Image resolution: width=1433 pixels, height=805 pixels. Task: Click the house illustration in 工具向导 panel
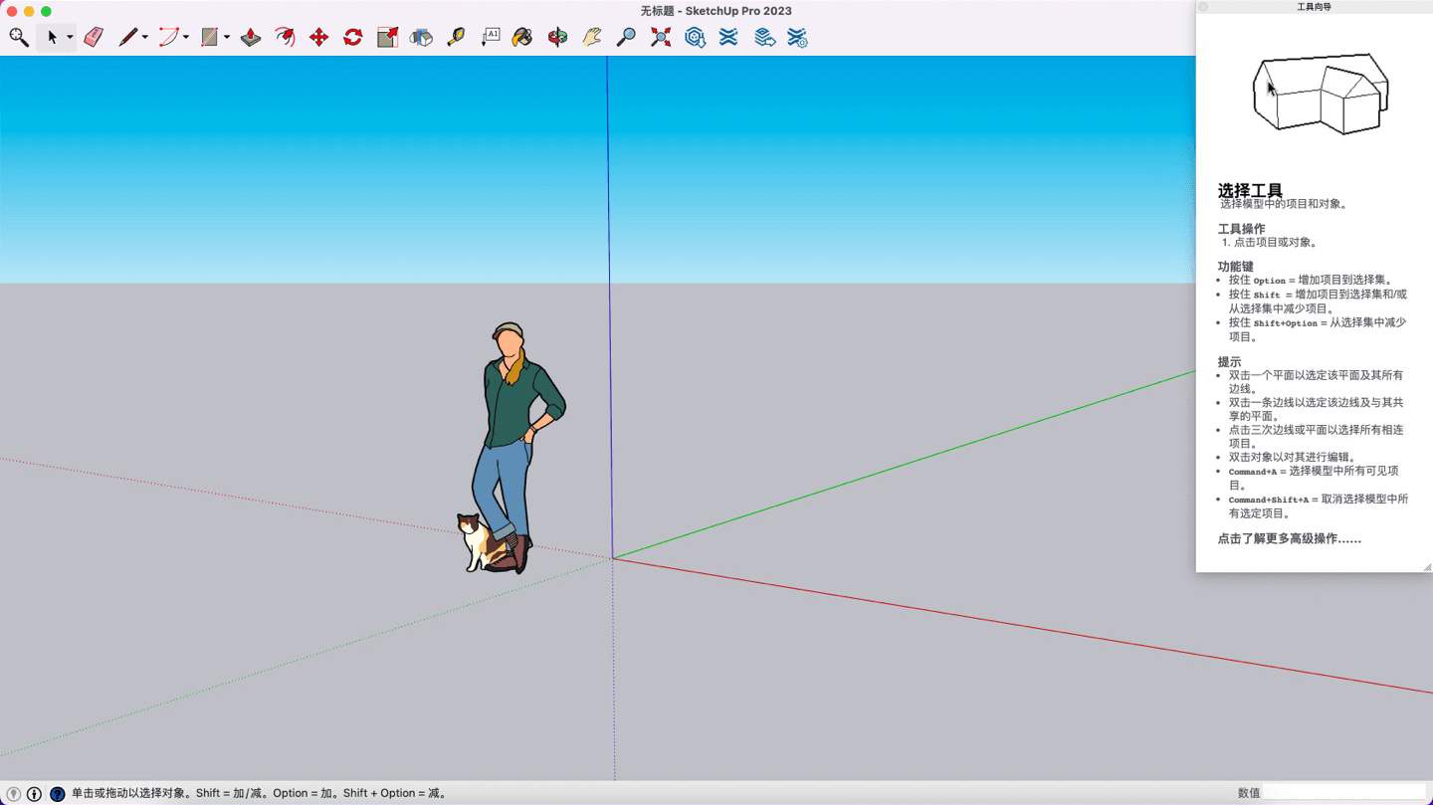(x=1319, y=95)
